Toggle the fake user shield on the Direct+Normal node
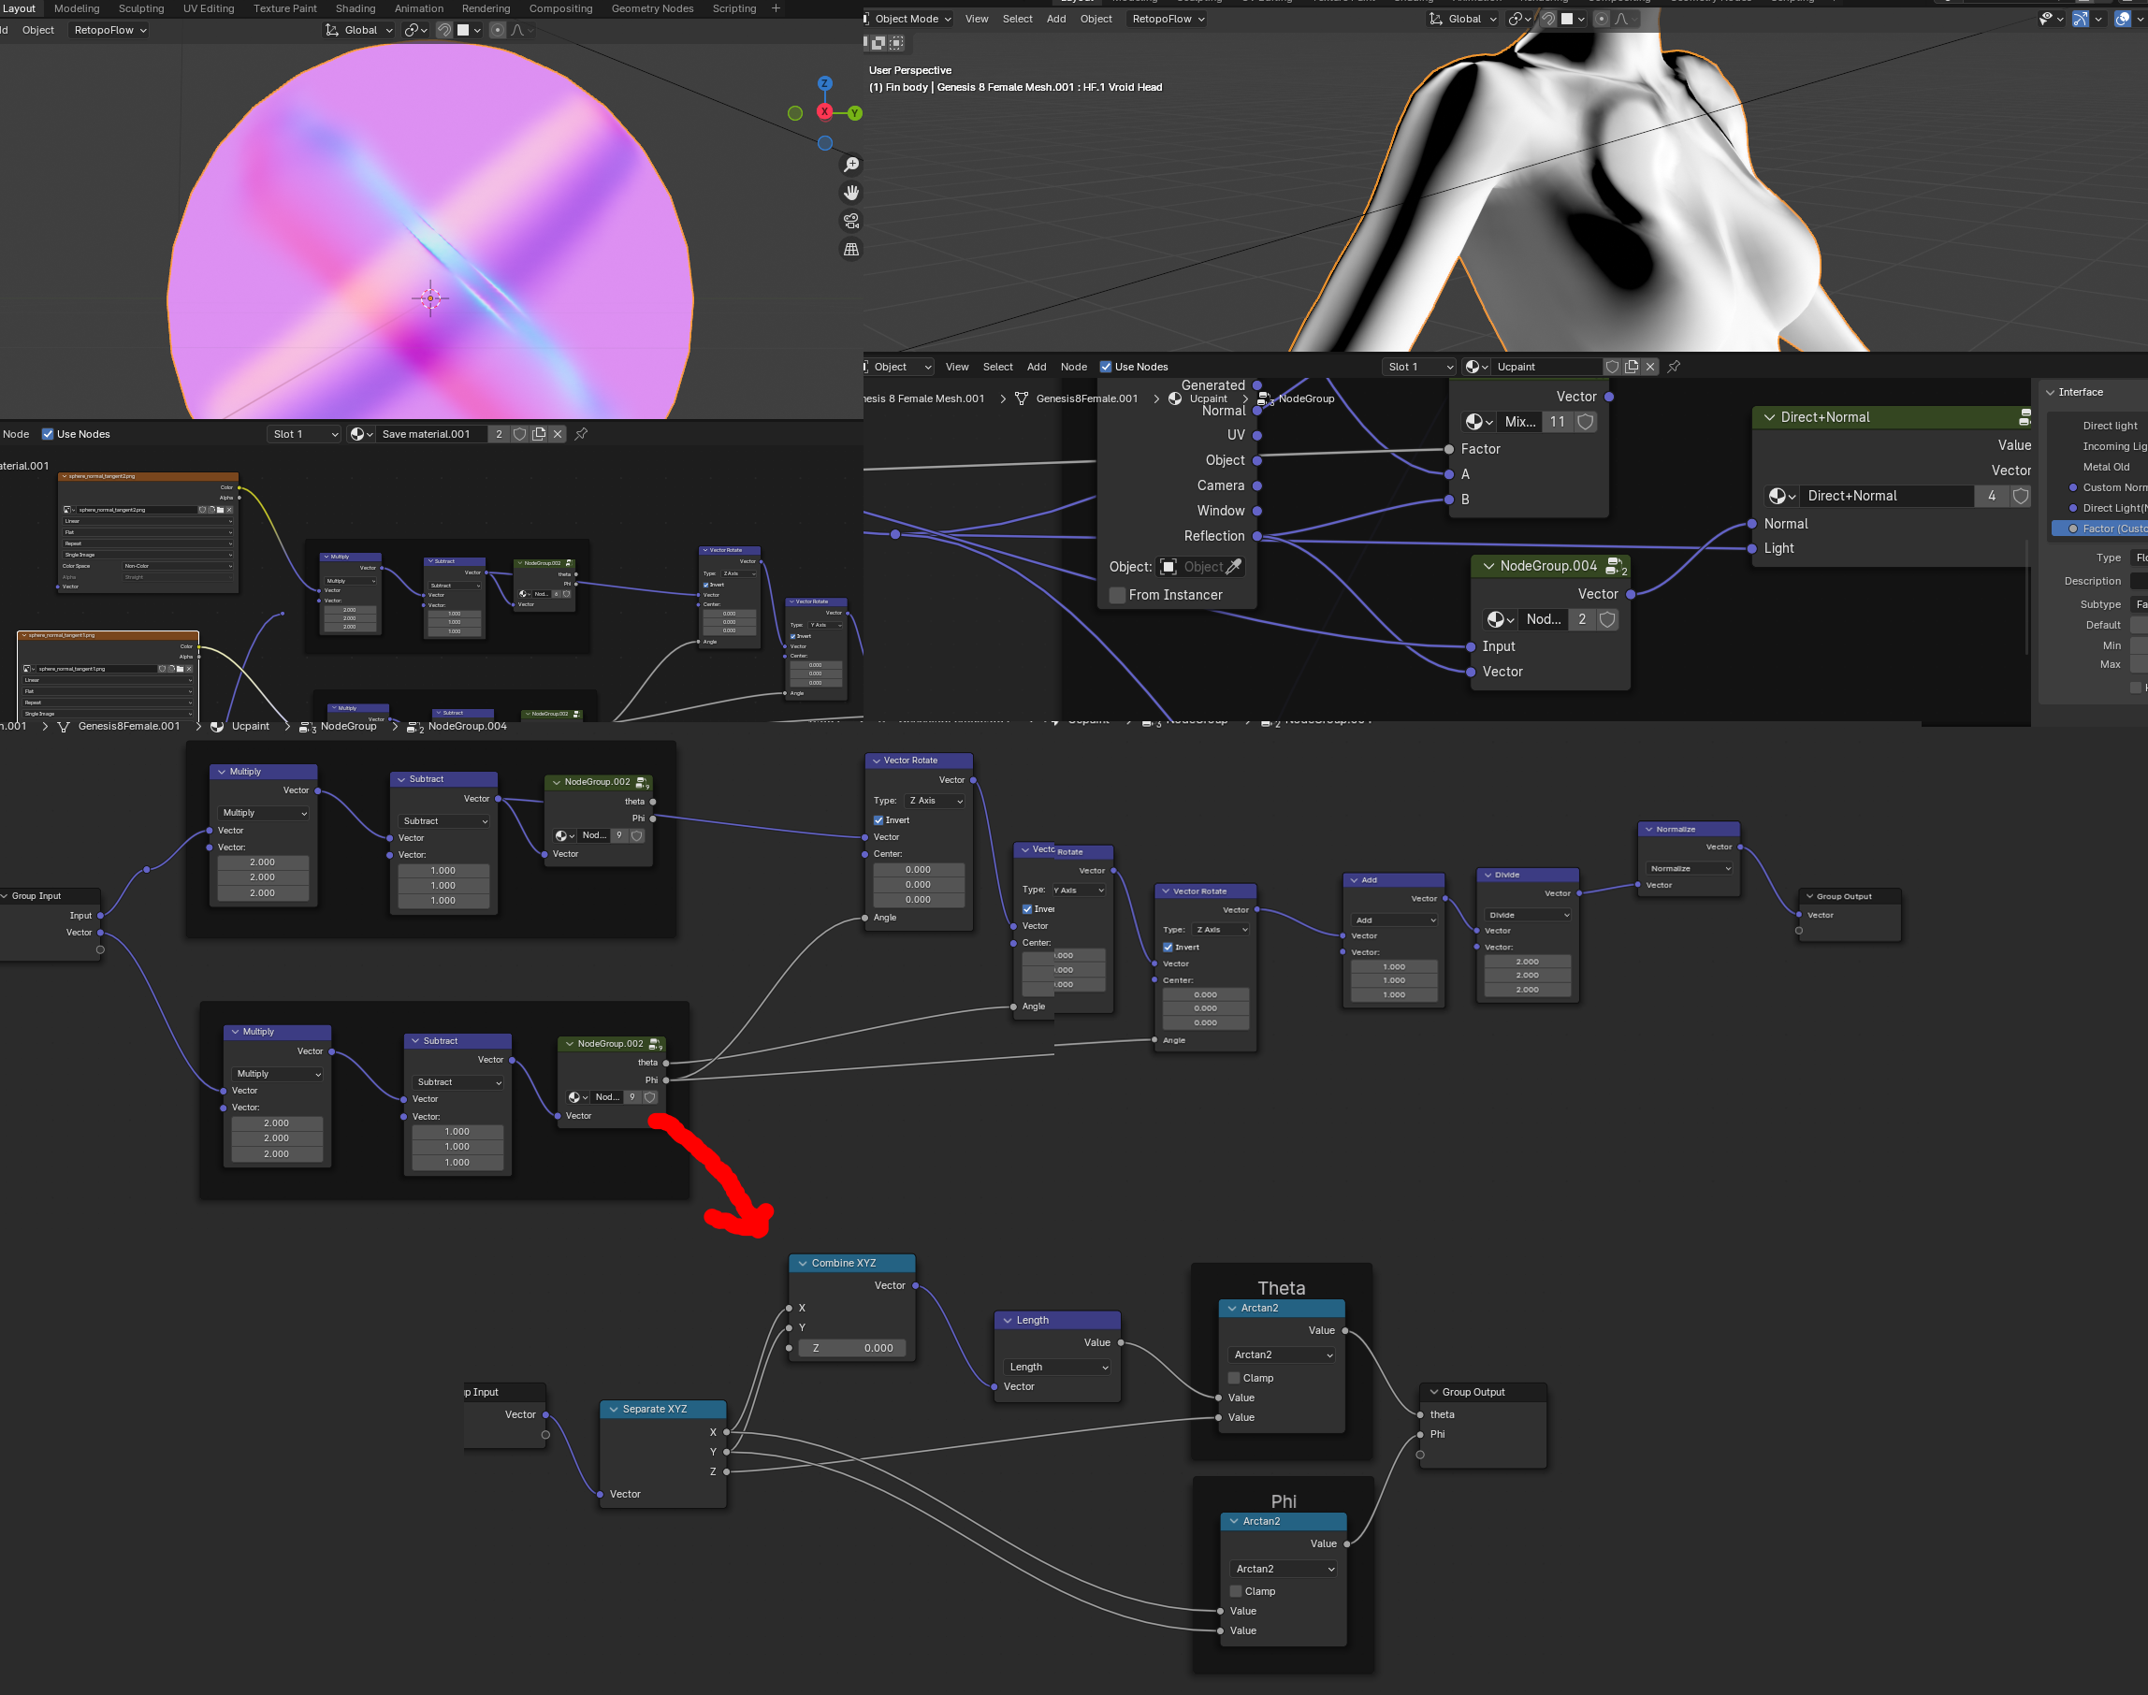Screen dimensions: 2148x1695 click(2021, 495)
